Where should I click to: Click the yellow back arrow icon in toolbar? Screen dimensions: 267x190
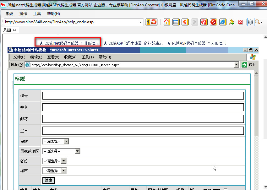[x=185, y=22]
